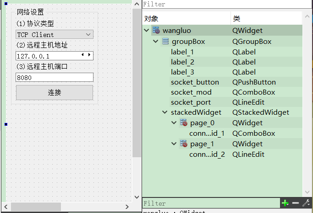Click the form vertical scrollbar thumb
Screen dimensions: 313x213
pos(137,83)
